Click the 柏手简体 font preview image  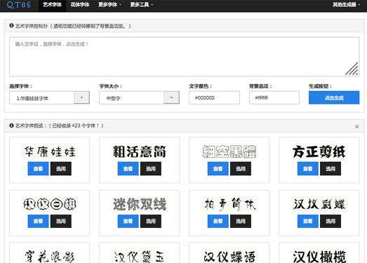point(229,204)
